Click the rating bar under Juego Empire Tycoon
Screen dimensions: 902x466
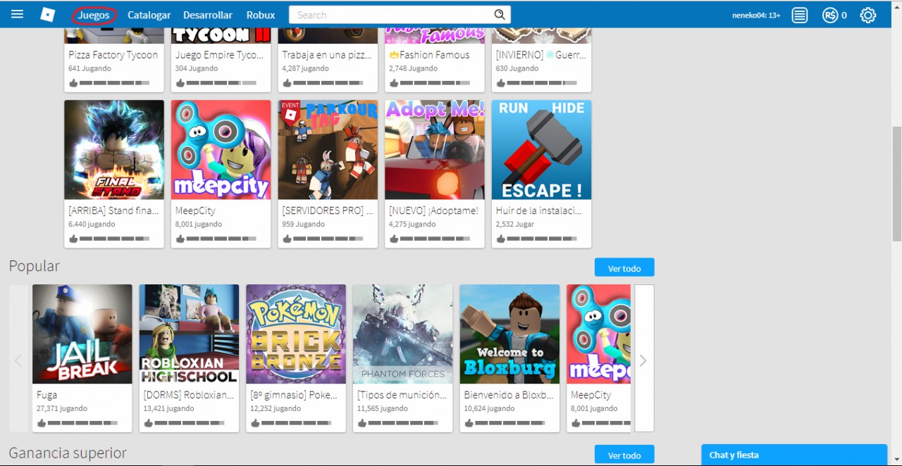(221, 83)
